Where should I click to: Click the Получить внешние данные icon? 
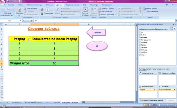click(7, 10)
